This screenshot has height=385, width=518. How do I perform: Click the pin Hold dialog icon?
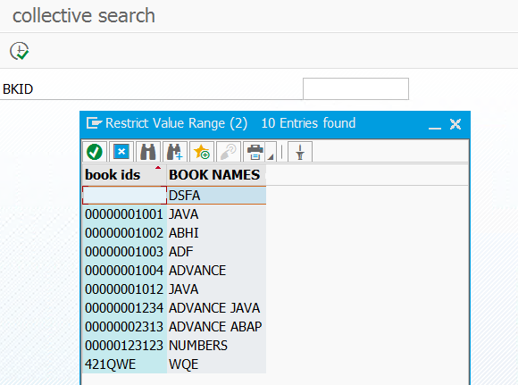(300, 152)
